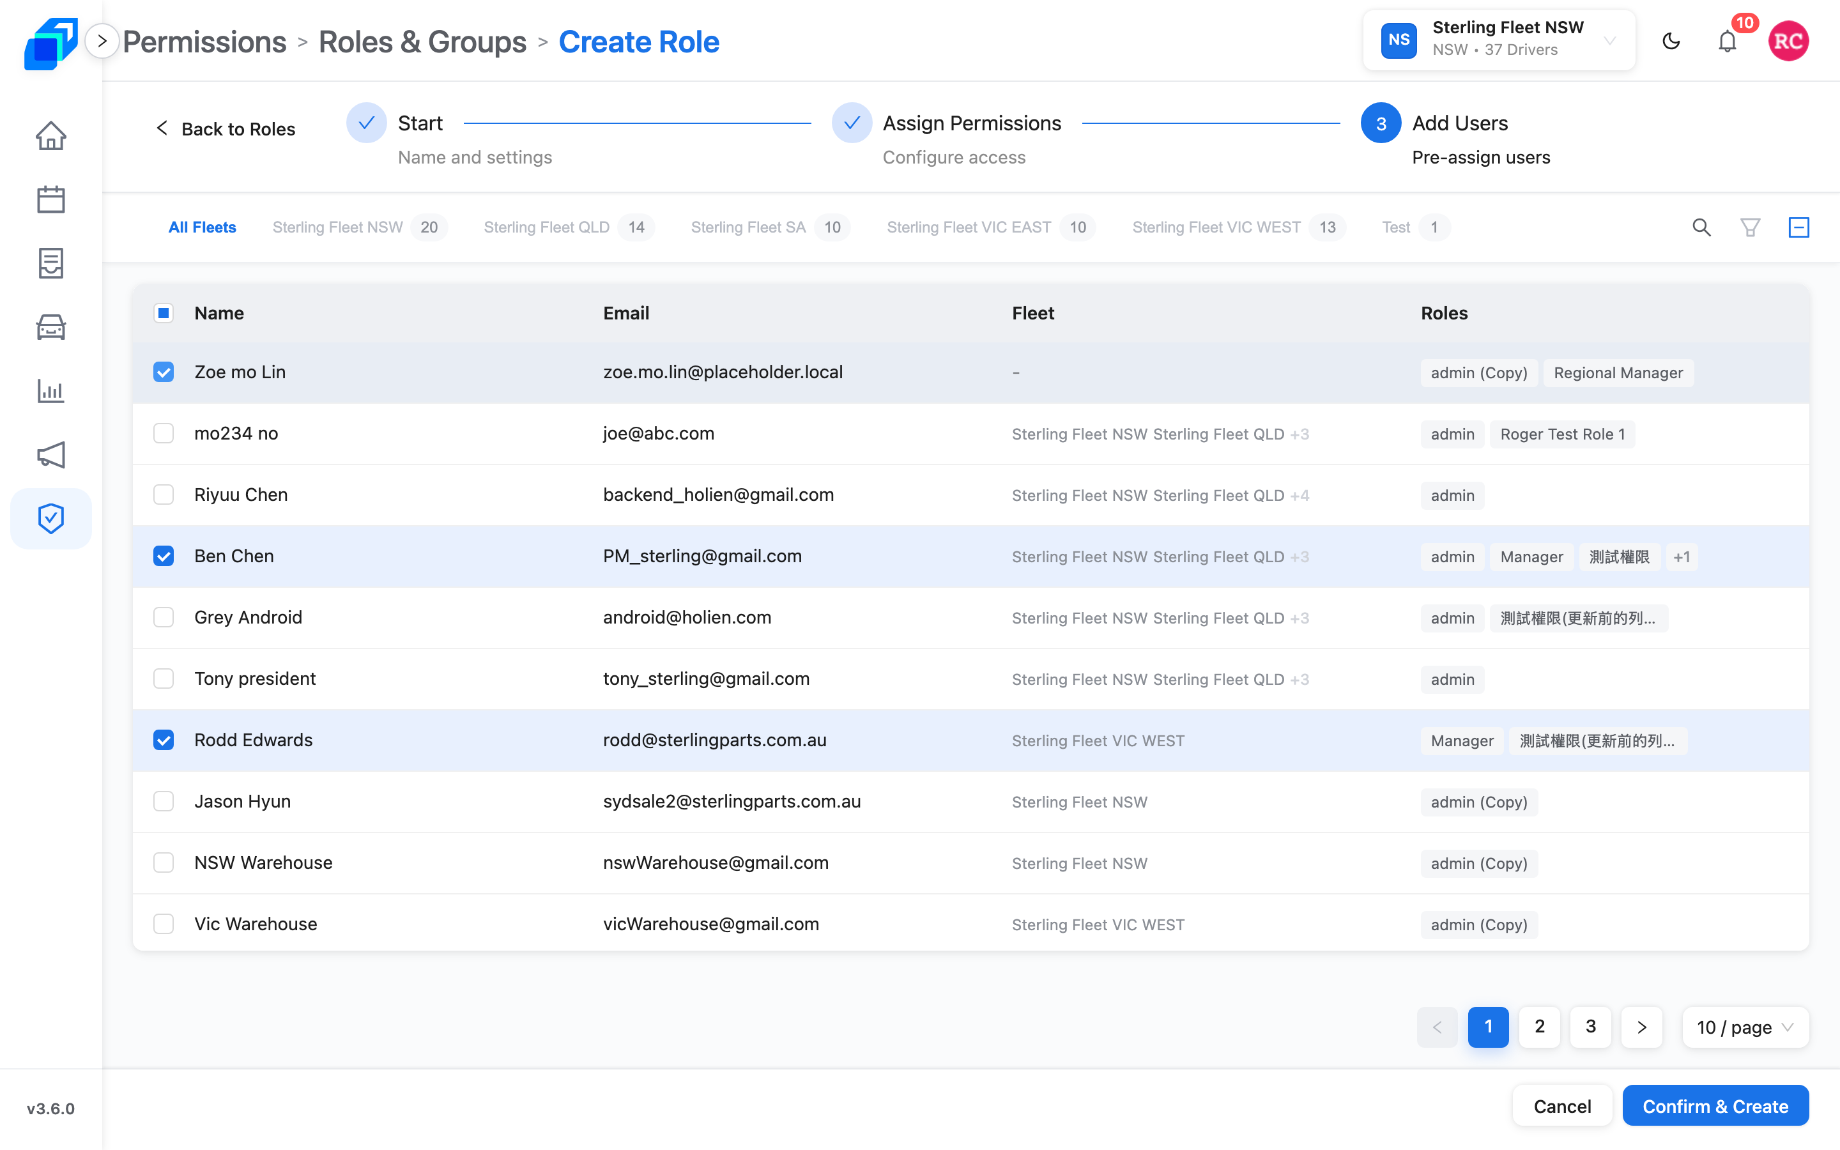This screenshot has width=1840, height=1150.
Task: Open the Home icon in sidebar
Action: pyautogui.click(x=51, y=136)
